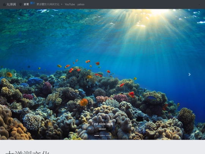Click the coral reef slide image
This screenshot has height=154, width=205.
click(102, 75)
